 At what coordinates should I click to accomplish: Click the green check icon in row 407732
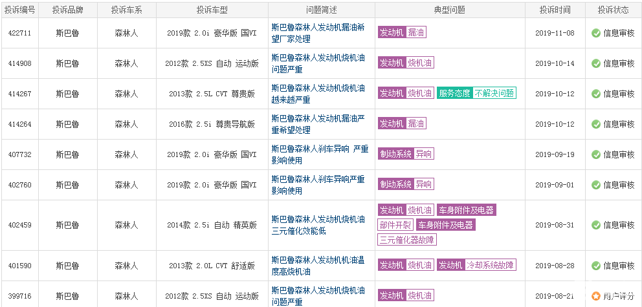point(596,154)
